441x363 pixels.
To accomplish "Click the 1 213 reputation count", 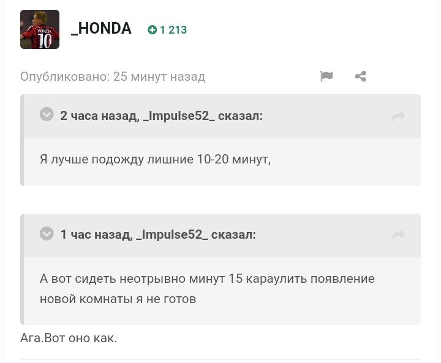I will (x=173, y=30).
